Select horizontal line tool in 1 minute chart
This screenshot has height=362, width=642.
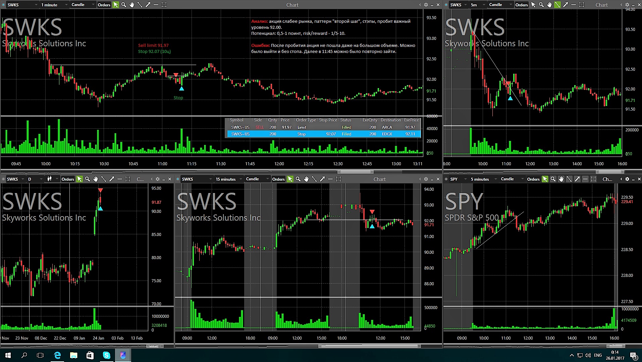(156, 5)
